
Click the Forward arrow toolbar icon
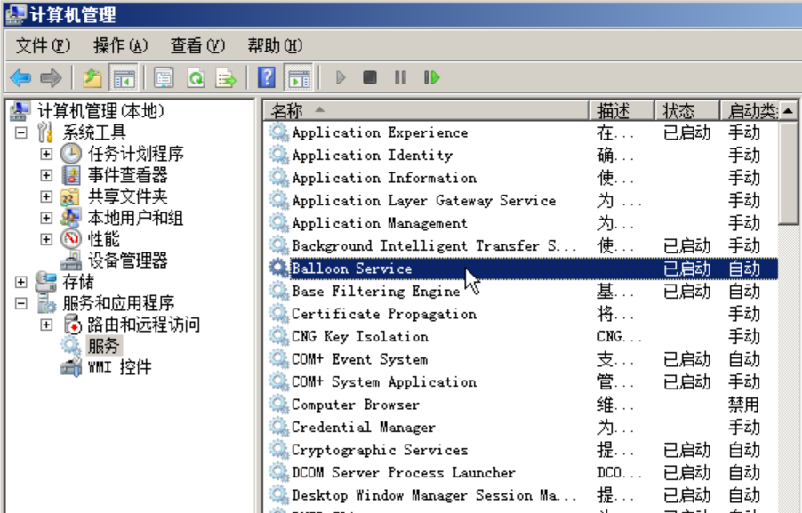(x=51, y=77)
